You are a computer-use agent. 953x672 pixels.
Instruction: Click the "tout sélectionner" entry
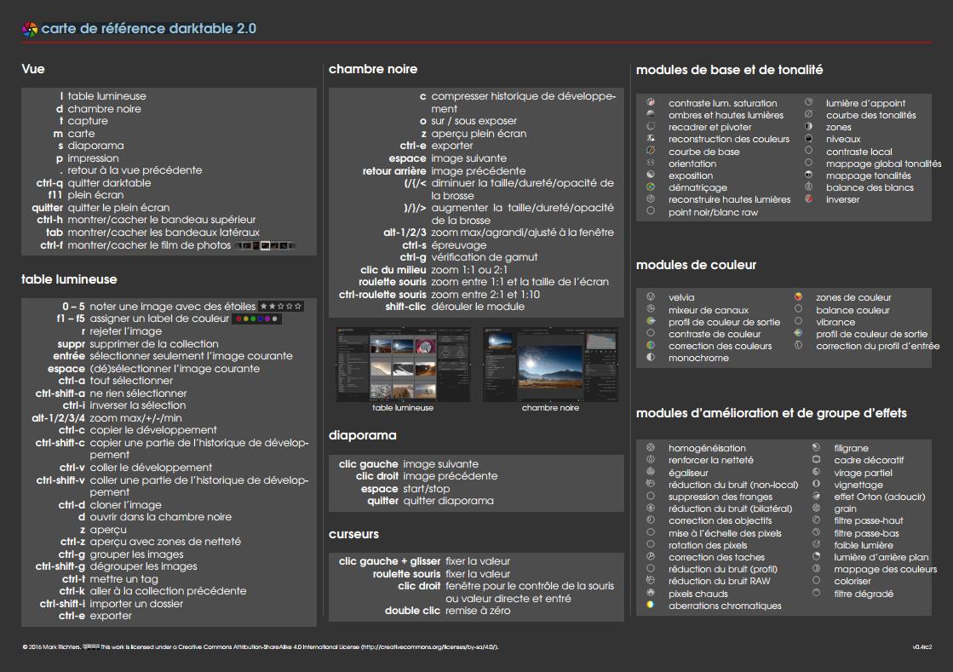131,381
